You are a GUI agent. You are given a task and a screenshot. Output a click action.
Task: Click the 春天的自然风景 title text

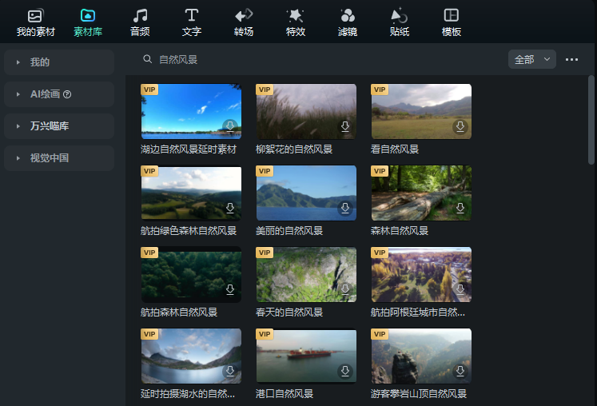pyautogui.click(x=289, y=312)
